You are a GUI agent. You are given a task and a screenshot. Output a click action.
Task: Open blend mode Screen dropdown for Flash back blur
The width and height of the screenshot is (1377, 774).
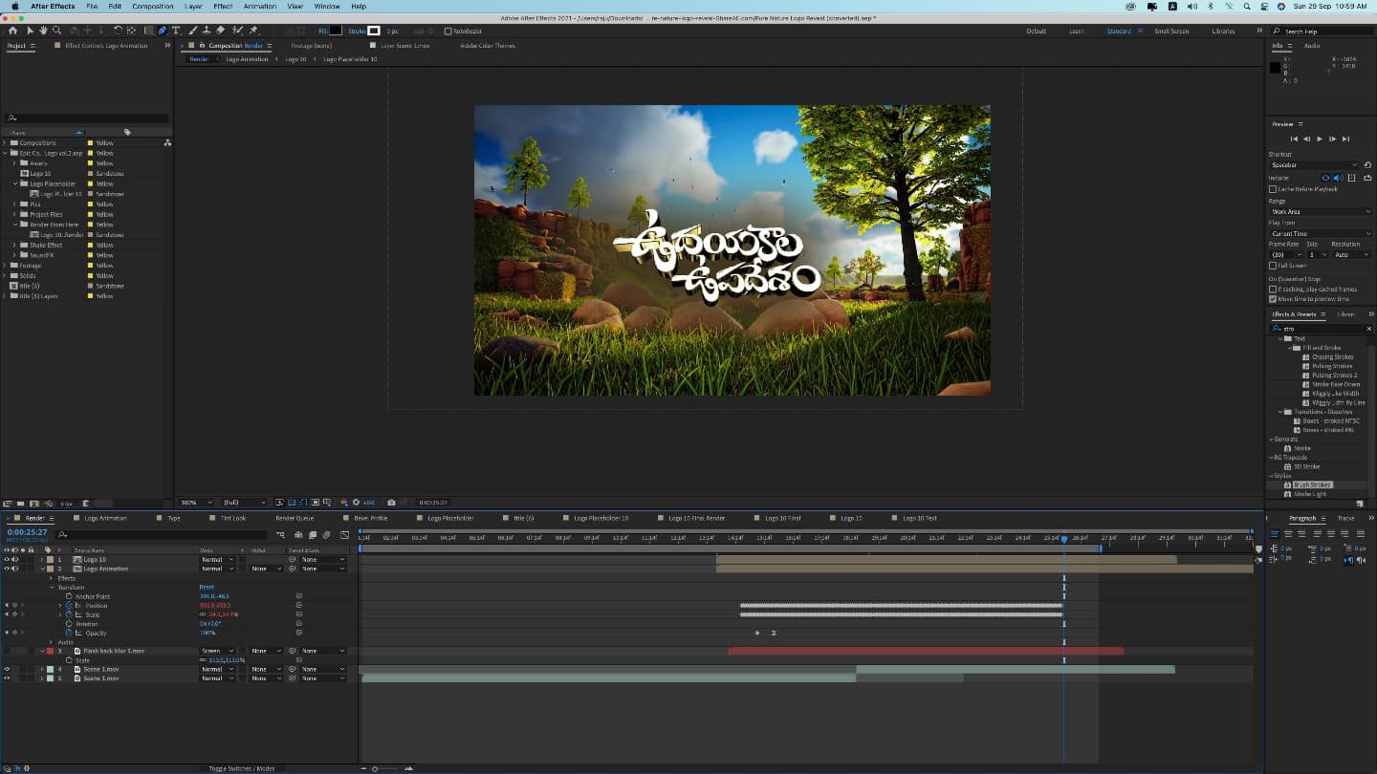(x=218, y=651)
